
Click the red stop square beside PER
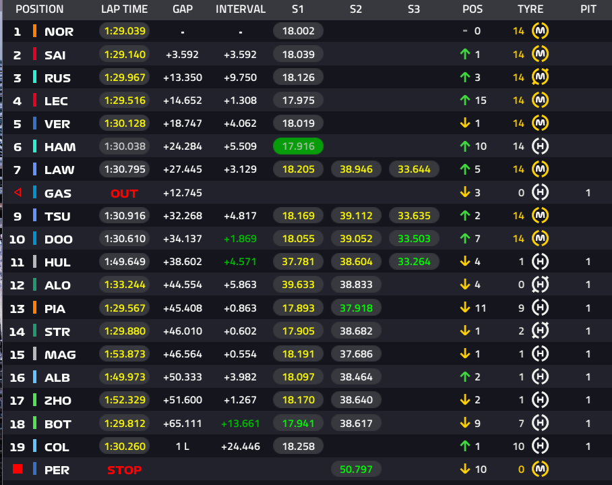pos(18,469)
